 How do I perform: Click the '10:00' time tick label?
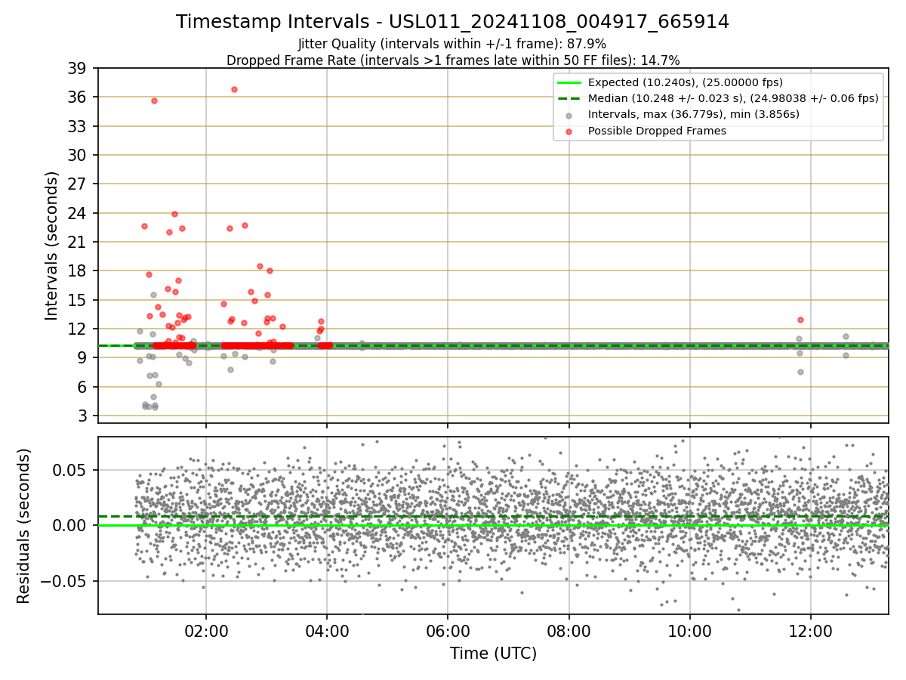[x=689, y=631]
